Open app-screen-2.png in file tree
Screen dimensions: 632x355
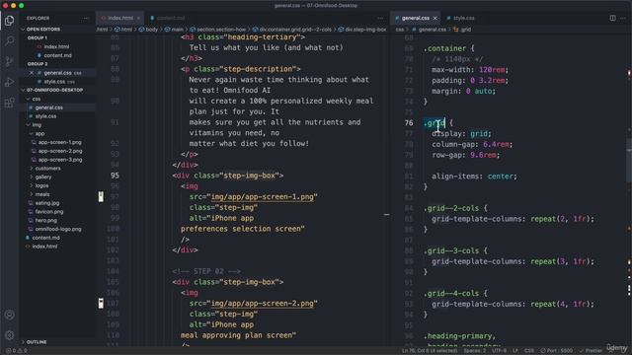tap(60, 151)
